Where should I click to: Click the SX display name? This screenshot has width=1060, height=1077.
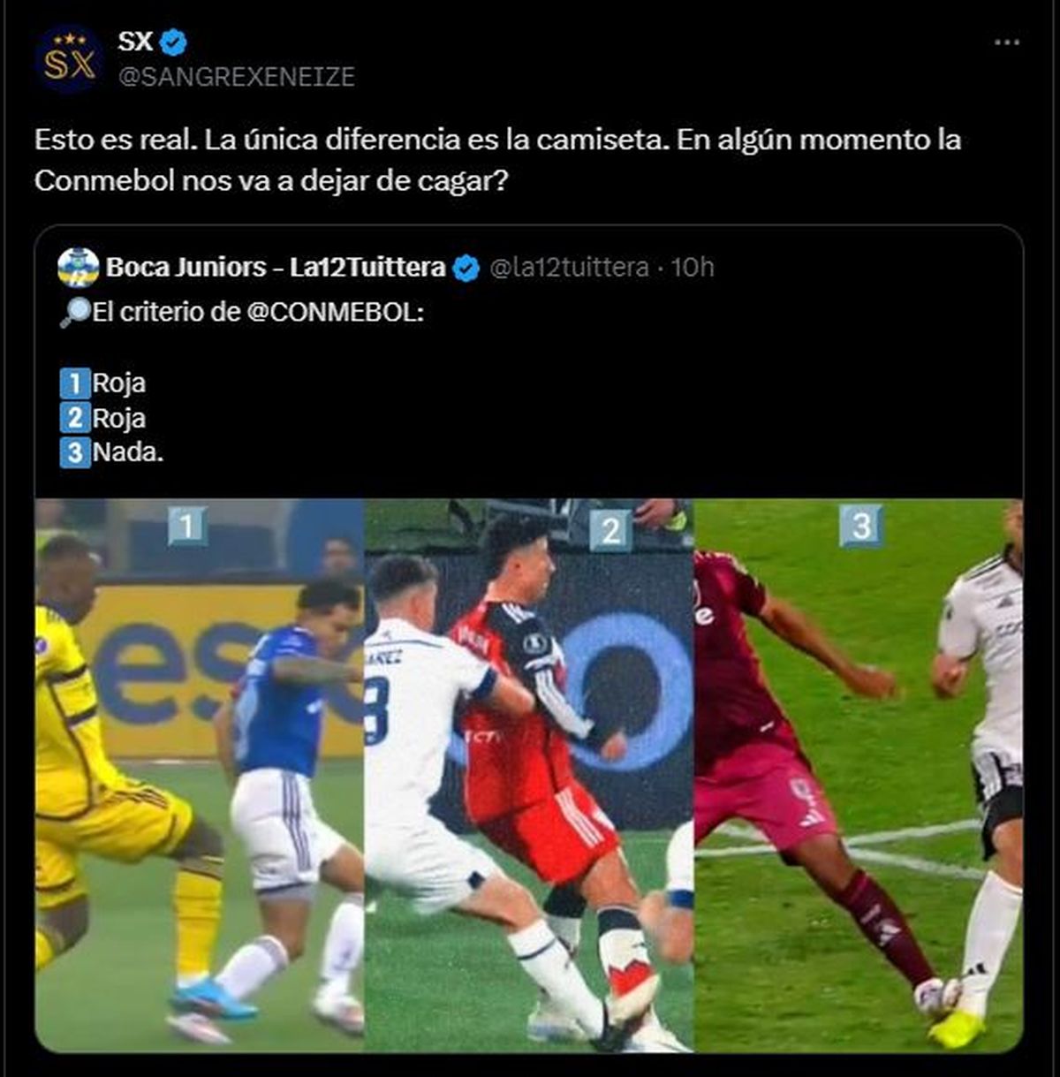[136, 42]
